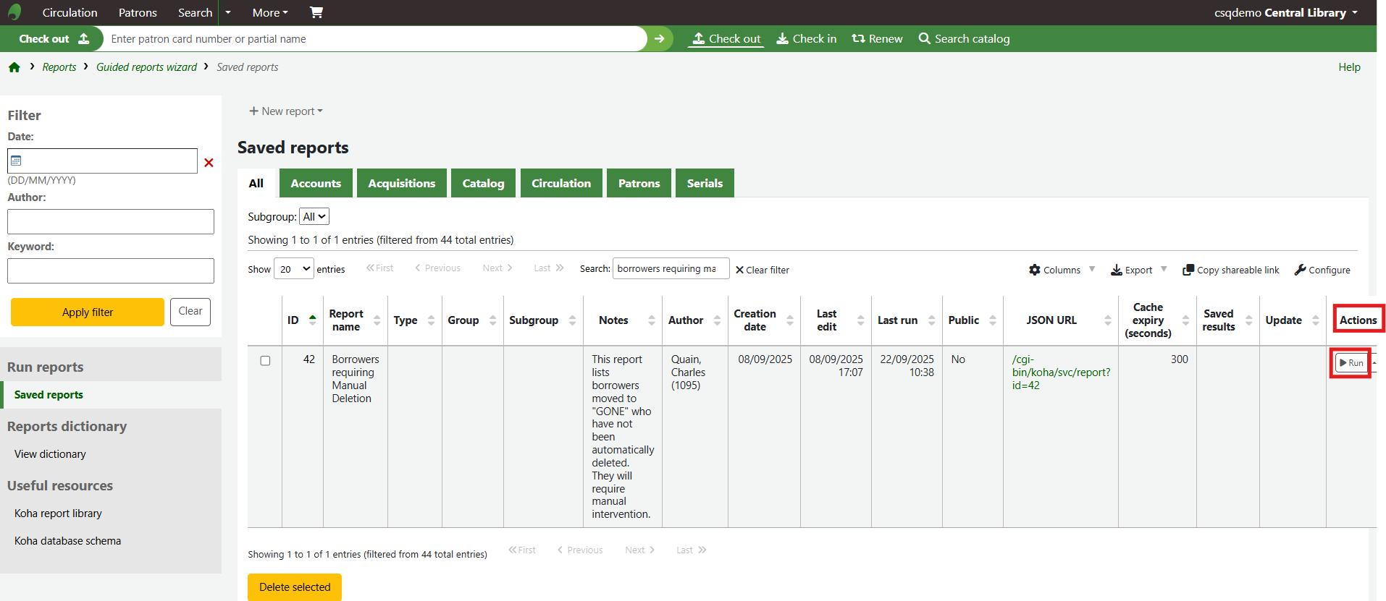This screenshot has height=601, width=1386.
Task: Expand the Subgroup dropdown
Action: (x=314, y=217)
